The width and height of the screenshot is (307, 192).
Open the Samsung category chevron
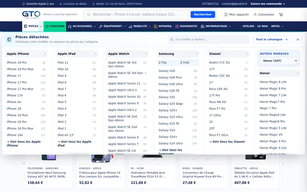point(197,54)
